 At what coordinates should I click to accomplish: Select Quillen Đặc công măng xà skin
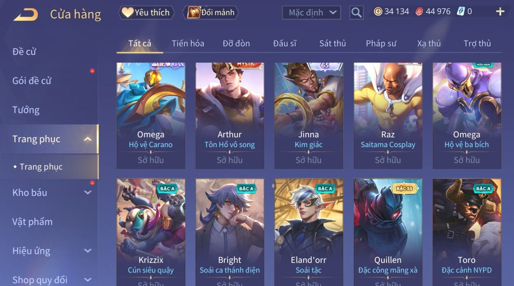pyautogui.click(x=388, y=232)
